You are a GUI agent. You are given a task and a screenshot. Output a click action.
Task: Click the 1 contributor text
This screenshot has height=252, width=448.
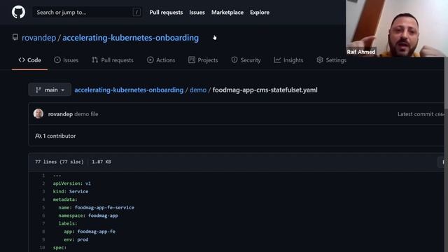pos(59,136)
